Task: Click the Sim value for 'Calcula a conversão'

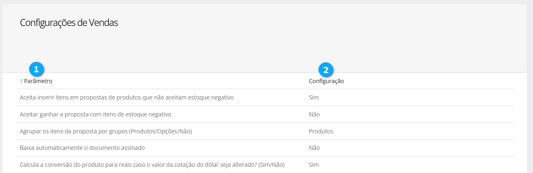Action: click(314, 165)
